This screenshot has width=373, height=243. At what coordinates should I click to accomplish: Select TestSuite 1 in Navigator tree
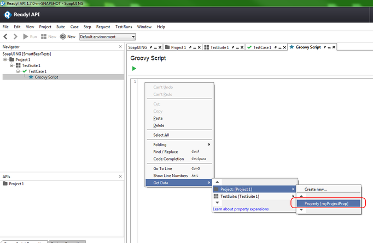click(31, 65)
